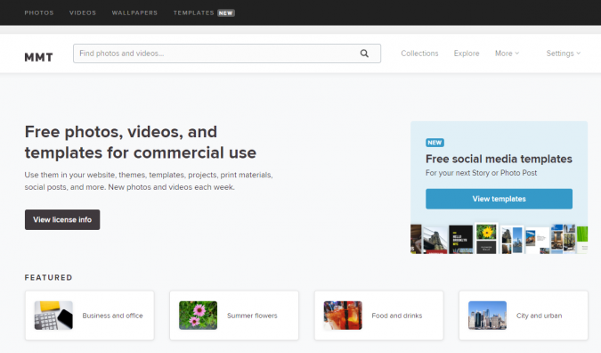Click the blue NEW badge in promo card

pyautogui.click(x=435, y=143)
